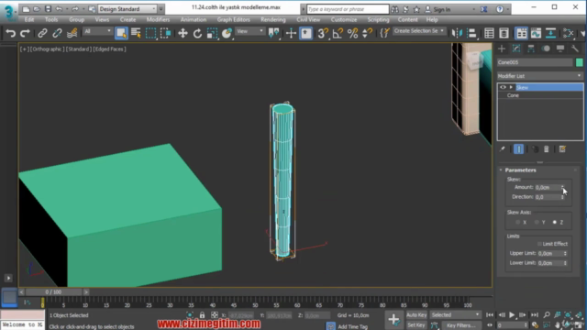Select Z skew axis radio button
Image resolution: width=587 pixels, height=330 pixels.
[554, 222]
